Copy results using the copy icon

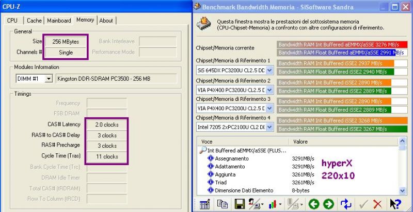point(223,204)
